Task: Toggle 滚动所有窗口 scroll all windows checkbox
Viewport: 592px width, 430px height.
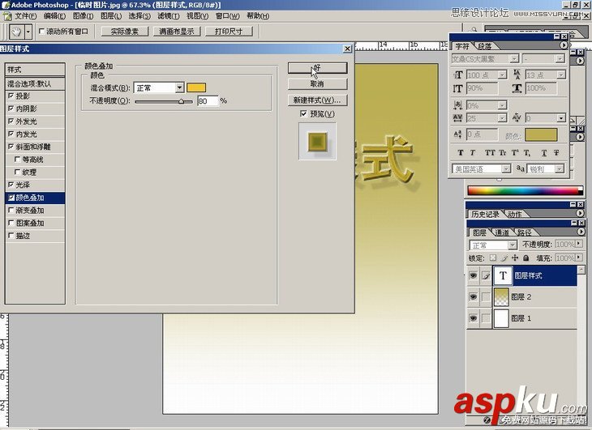Action: point(42,32)
